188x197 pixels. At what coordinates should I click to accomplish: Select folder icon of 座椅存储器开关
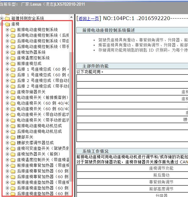(13, 92)
